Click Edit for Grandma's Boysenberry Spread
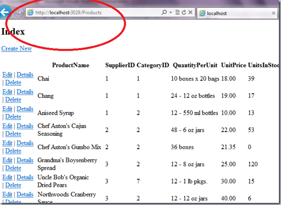 7,161
